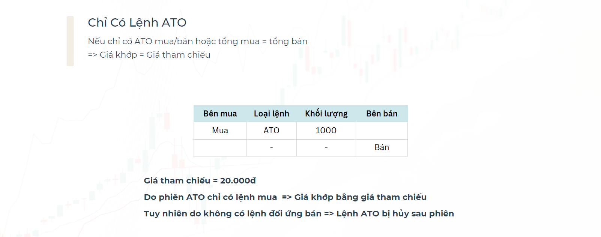The height and width of the screenshot is (237, 601).
Task: Click text Do phiên ATO chỉ có lệnh mua
Action: point(210,197)
